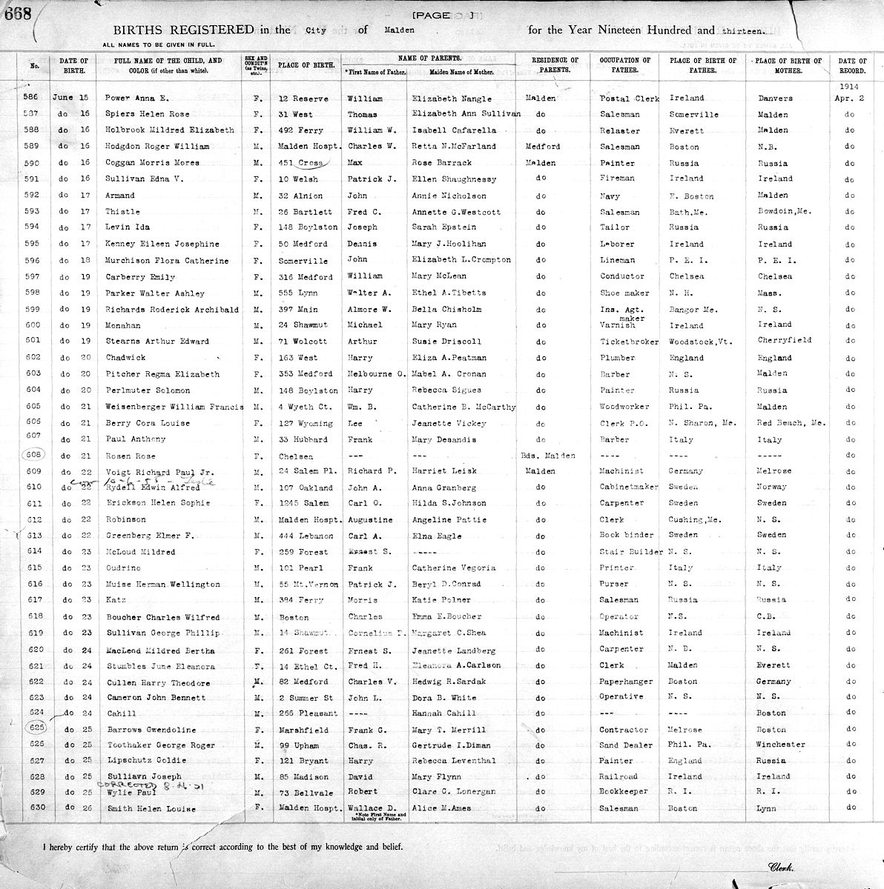Screen dimensions: 884x889
Task: Select the occupation "Fireman"
Action: (x=617, y=179)
